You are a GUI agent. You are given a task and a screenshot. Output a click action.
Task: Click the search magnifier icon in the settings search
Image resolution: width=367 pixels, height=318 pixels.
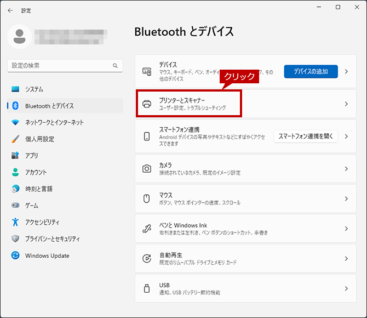[115, 66]
